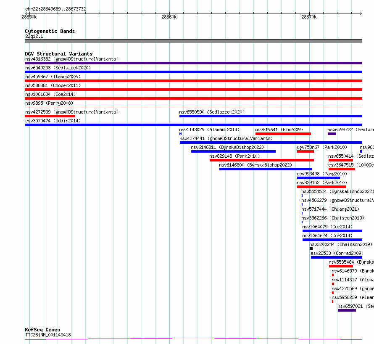The width and height of the screenshot is (374, 344).
Task: Open the nsv4274441 gnomAD variant label
Action: (x=226, y=138)
